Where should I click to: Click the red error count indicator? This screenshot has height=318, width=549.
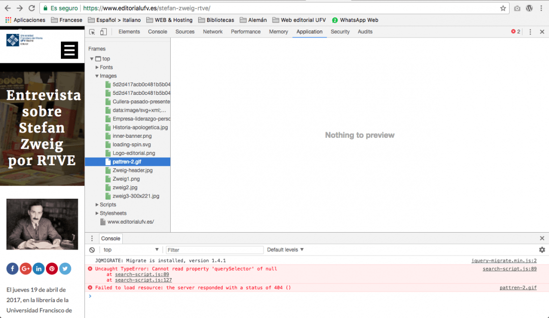coord(516,31)
